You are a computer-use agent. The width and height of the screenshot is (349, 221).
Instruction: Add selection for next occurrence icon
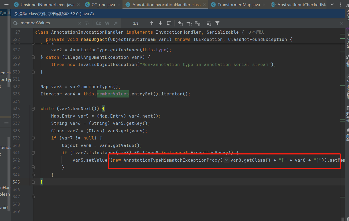click(180, 24)
